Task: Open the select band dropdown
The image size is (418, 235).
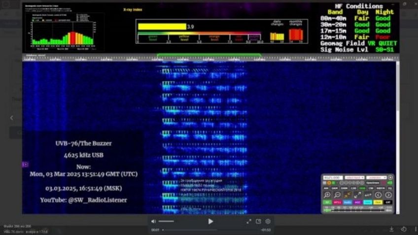Action: pyautogui.click(x=353, y=177)
